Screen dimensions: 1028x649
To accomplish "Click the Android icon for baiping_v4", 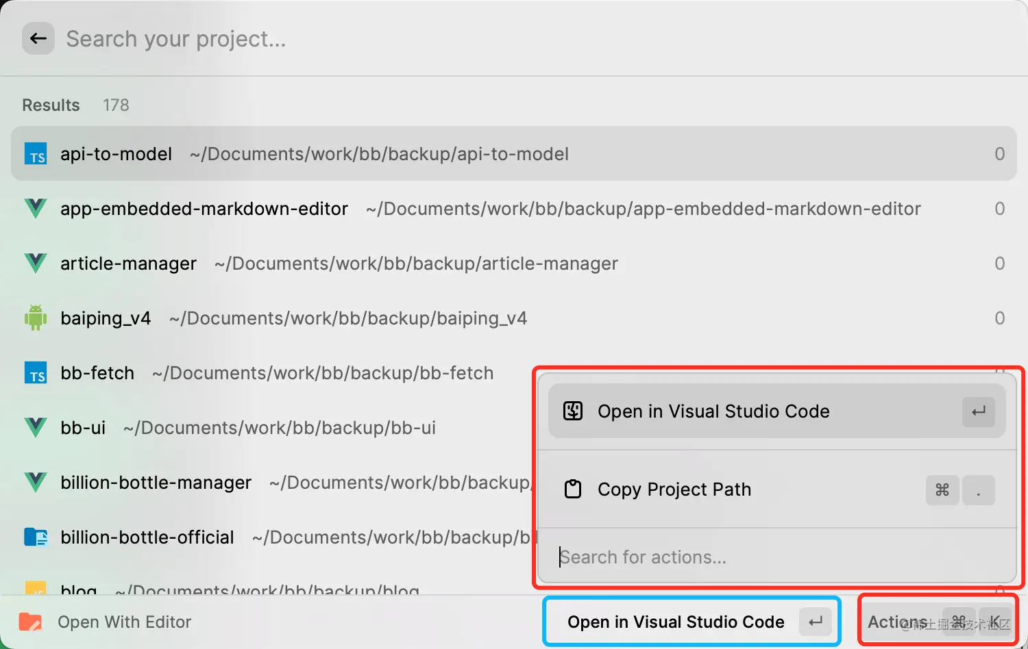I will point(36,318).
